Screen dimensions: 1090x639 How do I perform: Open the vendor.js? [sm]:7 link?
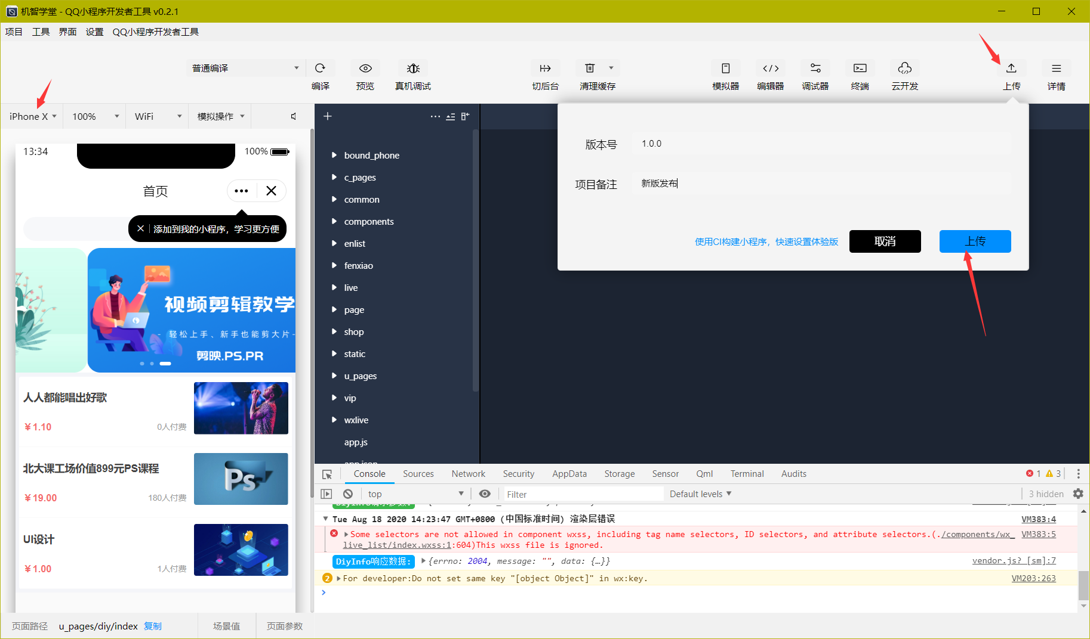1014,560
